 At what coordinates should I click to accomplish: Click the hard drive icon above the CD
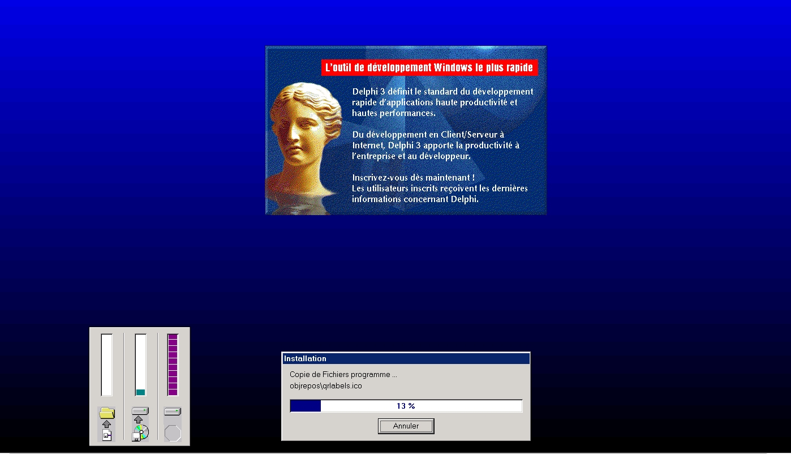pyautogui.click(x=140, y=411)
